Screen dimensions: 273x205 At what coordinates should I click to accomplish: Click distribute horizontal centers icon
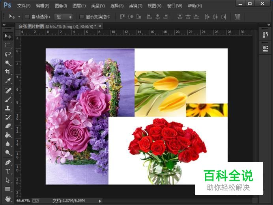[x=215, y=17]
